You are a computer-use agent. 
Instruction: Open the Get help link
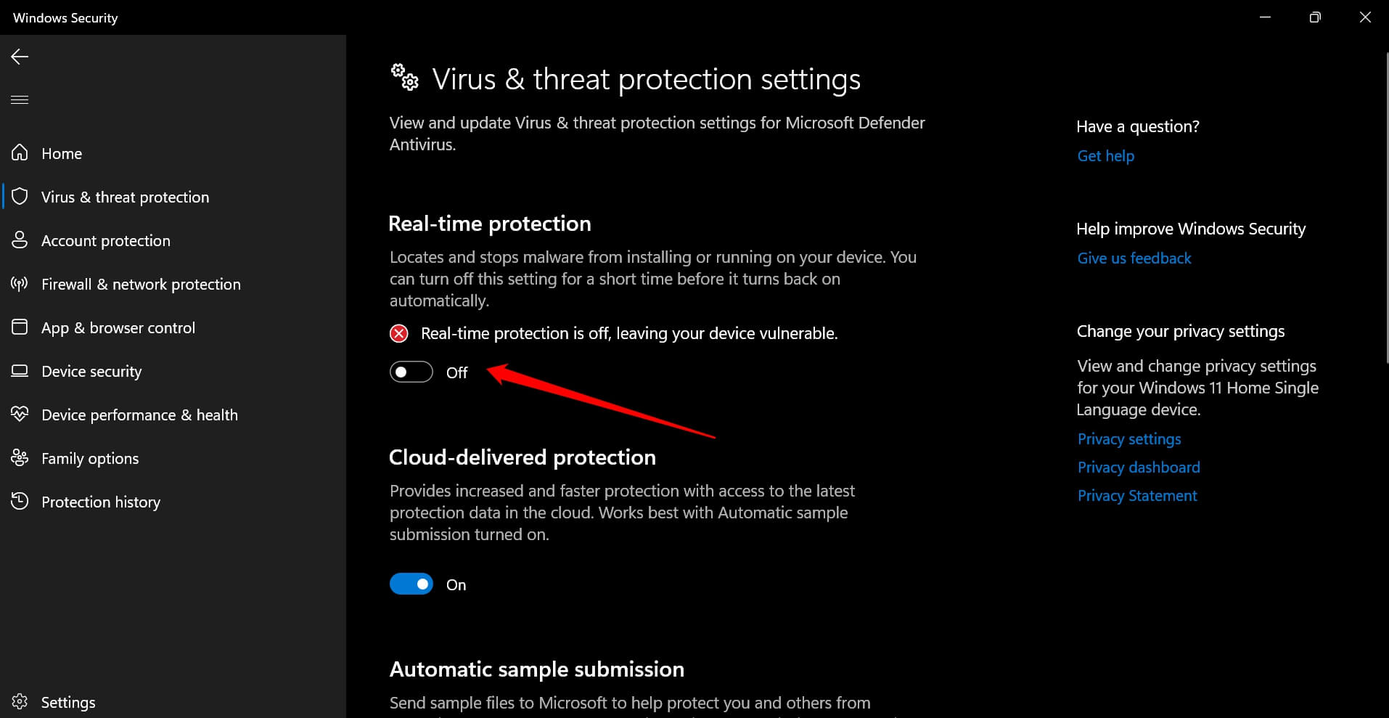point(1105,156)
